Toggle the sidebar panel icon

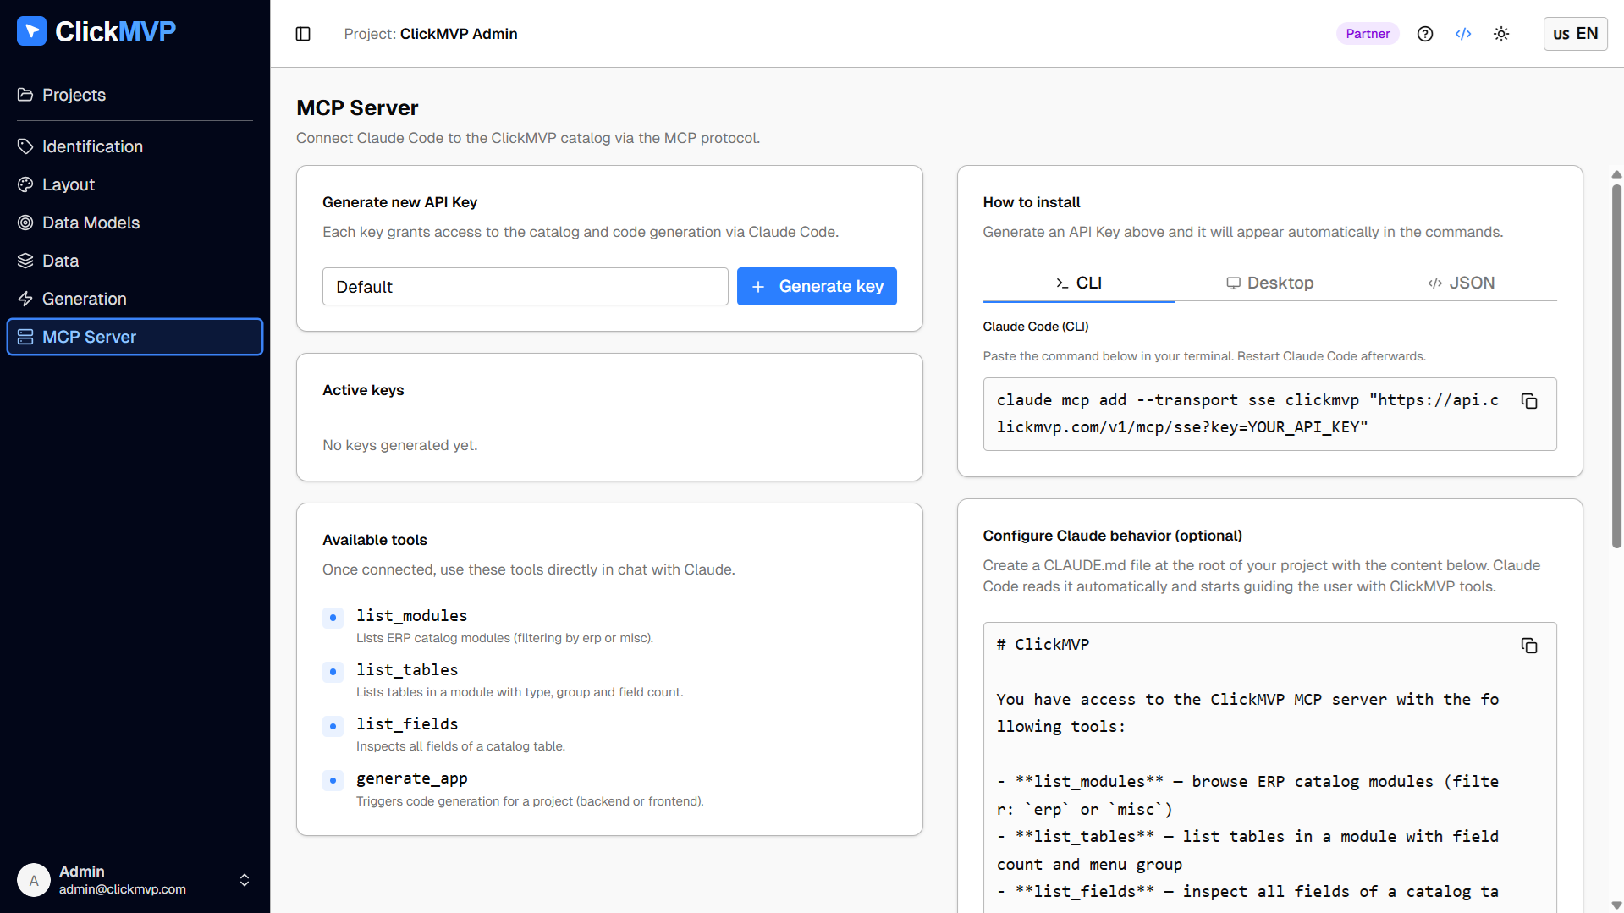click(x=303, y=34)
